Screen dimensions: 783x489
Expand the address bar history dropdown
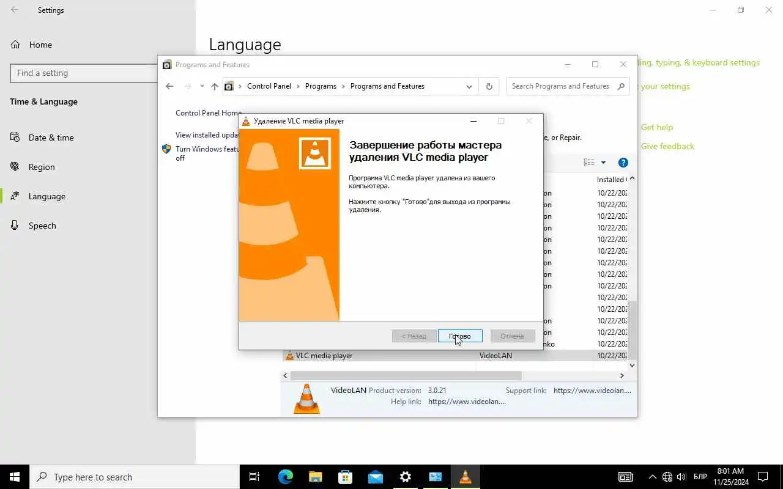click(469, 86)
